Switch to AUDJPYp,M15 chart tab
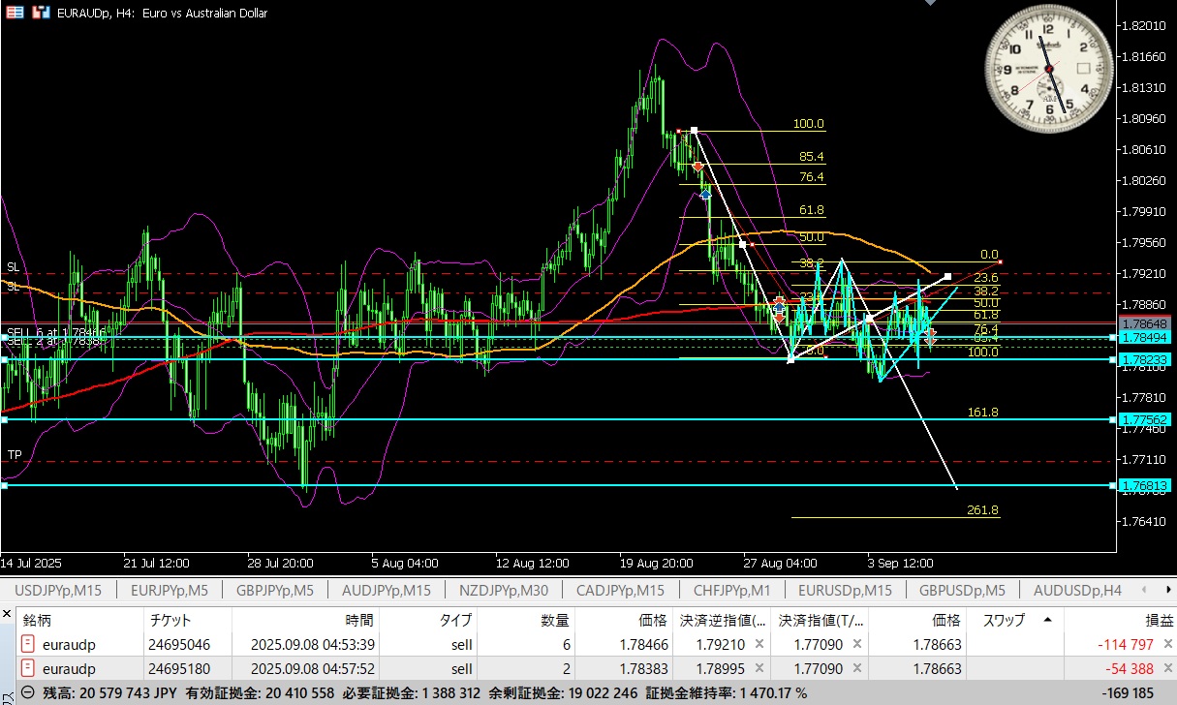The image size is (1177, 705). (x=387, y=590)
